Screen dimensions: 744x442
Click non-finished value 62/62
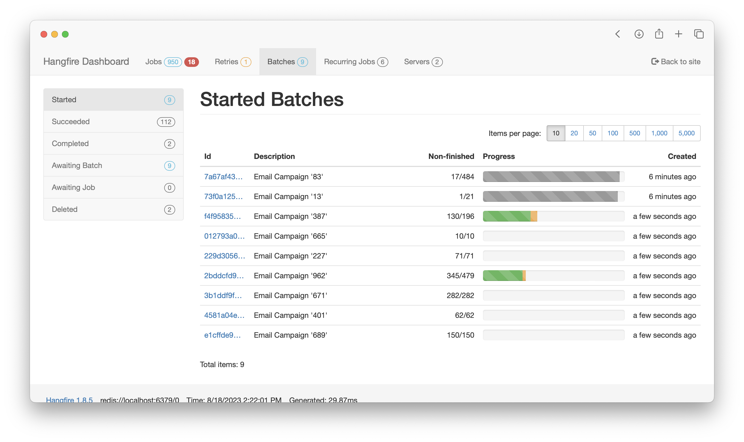pos(465,315)
